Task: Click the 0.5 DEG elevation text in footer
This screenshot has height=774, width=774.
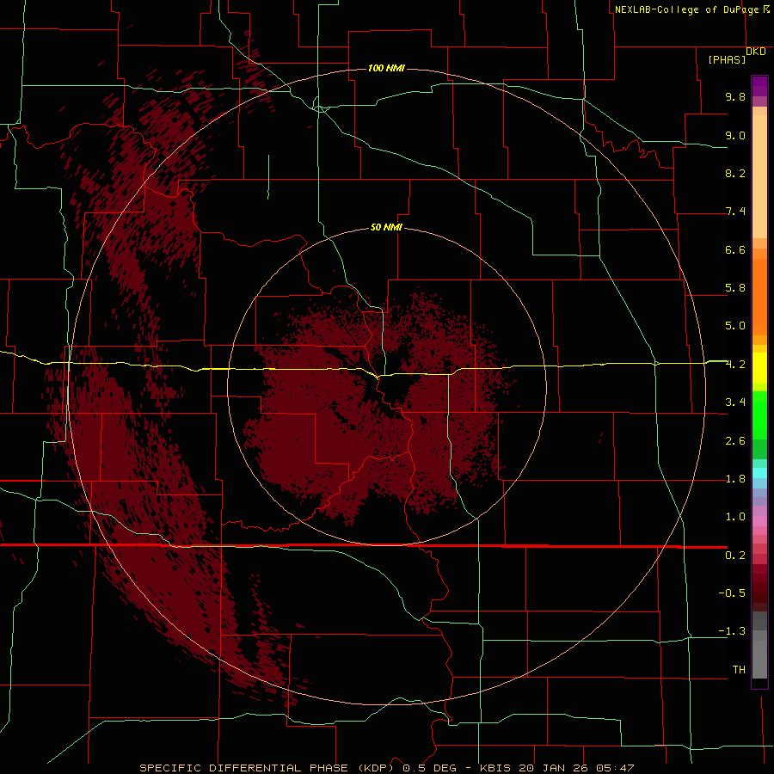Action: [x=427, y=768]
